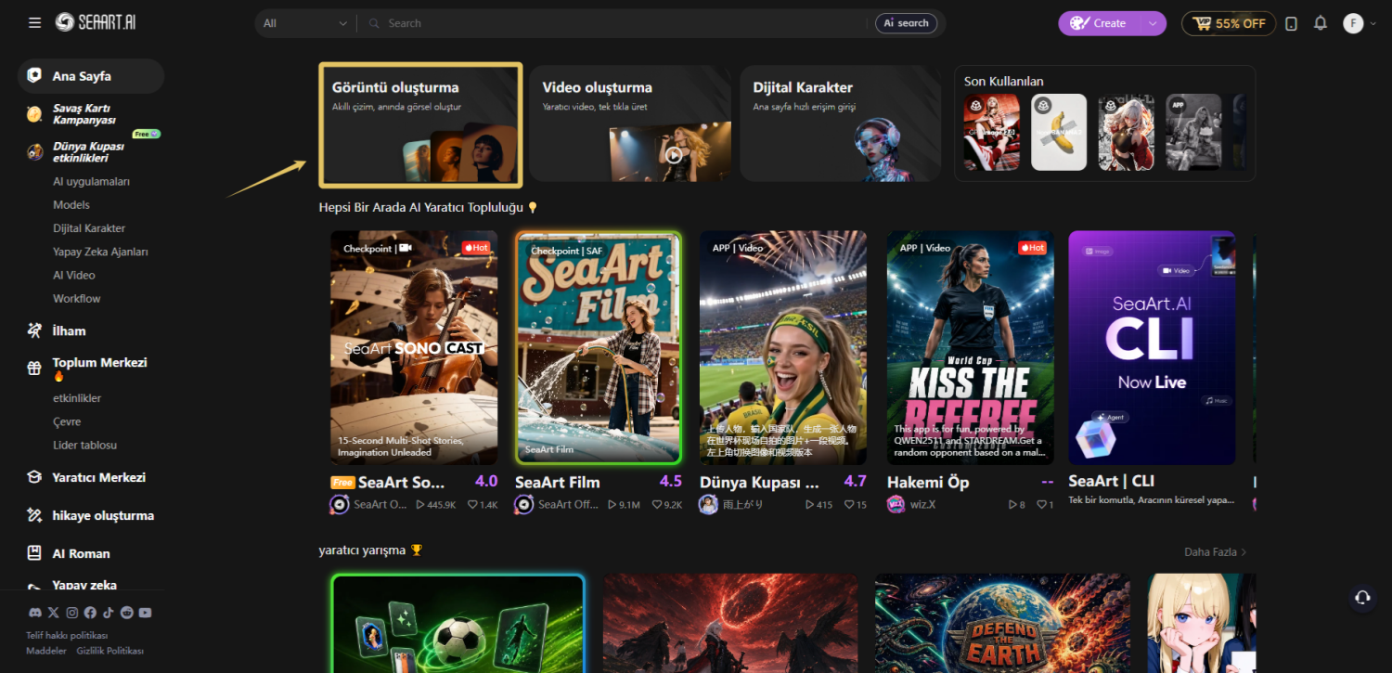1392x673 pixels.
Task: Click the Toplum Merkezi gift icon
Action: point(34,369)
